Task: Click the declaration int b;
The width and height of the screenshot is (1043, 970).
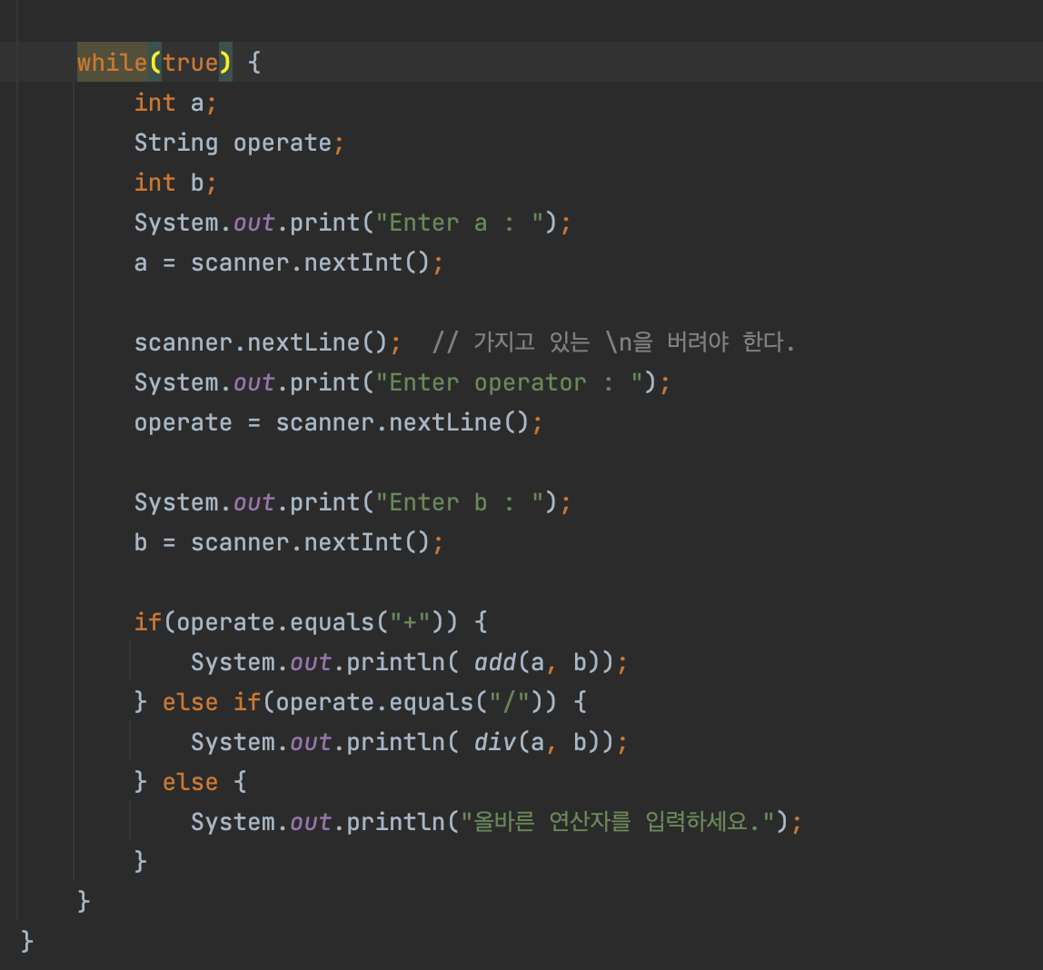Action: (x=174, y=182)
